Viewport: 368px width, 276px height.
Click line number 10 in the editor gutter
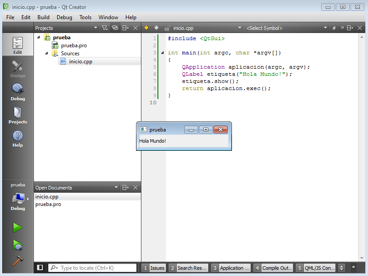tap(153, 103)
